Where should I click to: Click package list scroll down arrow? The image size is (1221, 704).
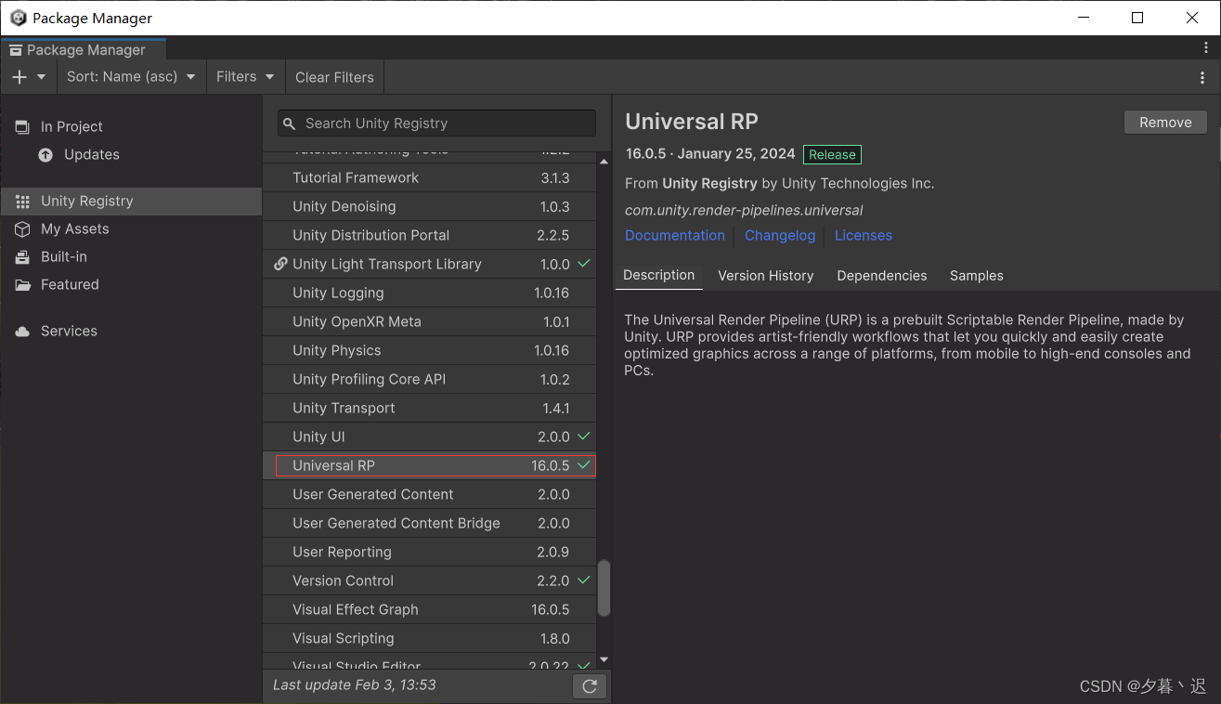tap(604, 660)
